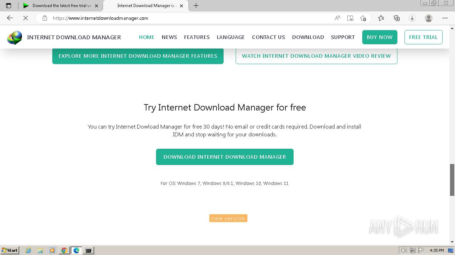Select 'Internet Download Manager is' tab

[x=145, y=6]
